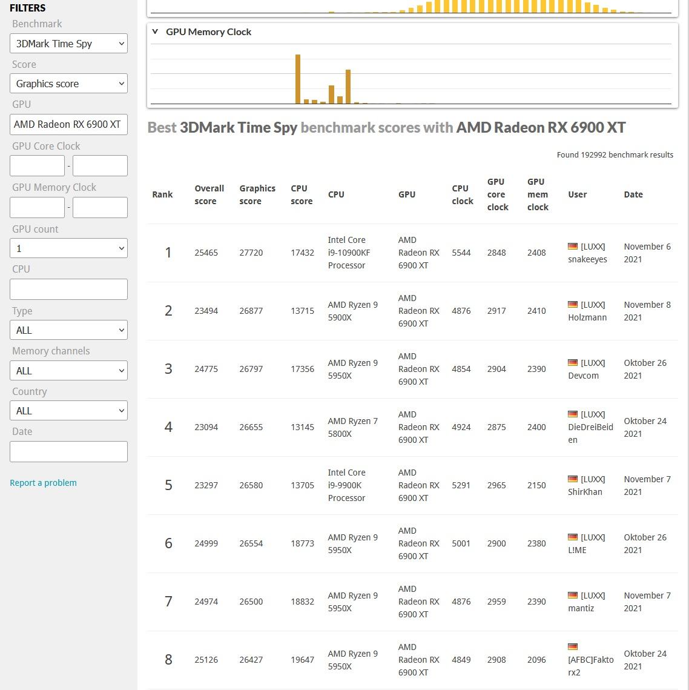
Task: Click the German flag icon beside Devcom
Action: [x=573, y=363]
